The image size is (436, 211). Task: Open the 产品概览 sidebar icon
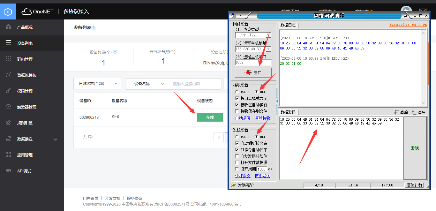point(7,27)
